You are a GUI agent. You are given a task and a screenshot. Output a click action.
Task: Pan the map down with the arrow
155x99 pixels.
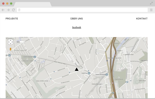click(x=11, y=44)
